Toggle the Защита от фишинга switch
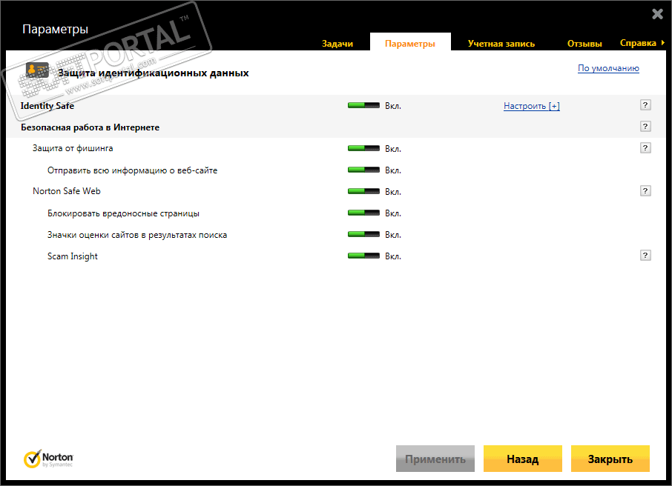672x486 pixels. point(363,148)
